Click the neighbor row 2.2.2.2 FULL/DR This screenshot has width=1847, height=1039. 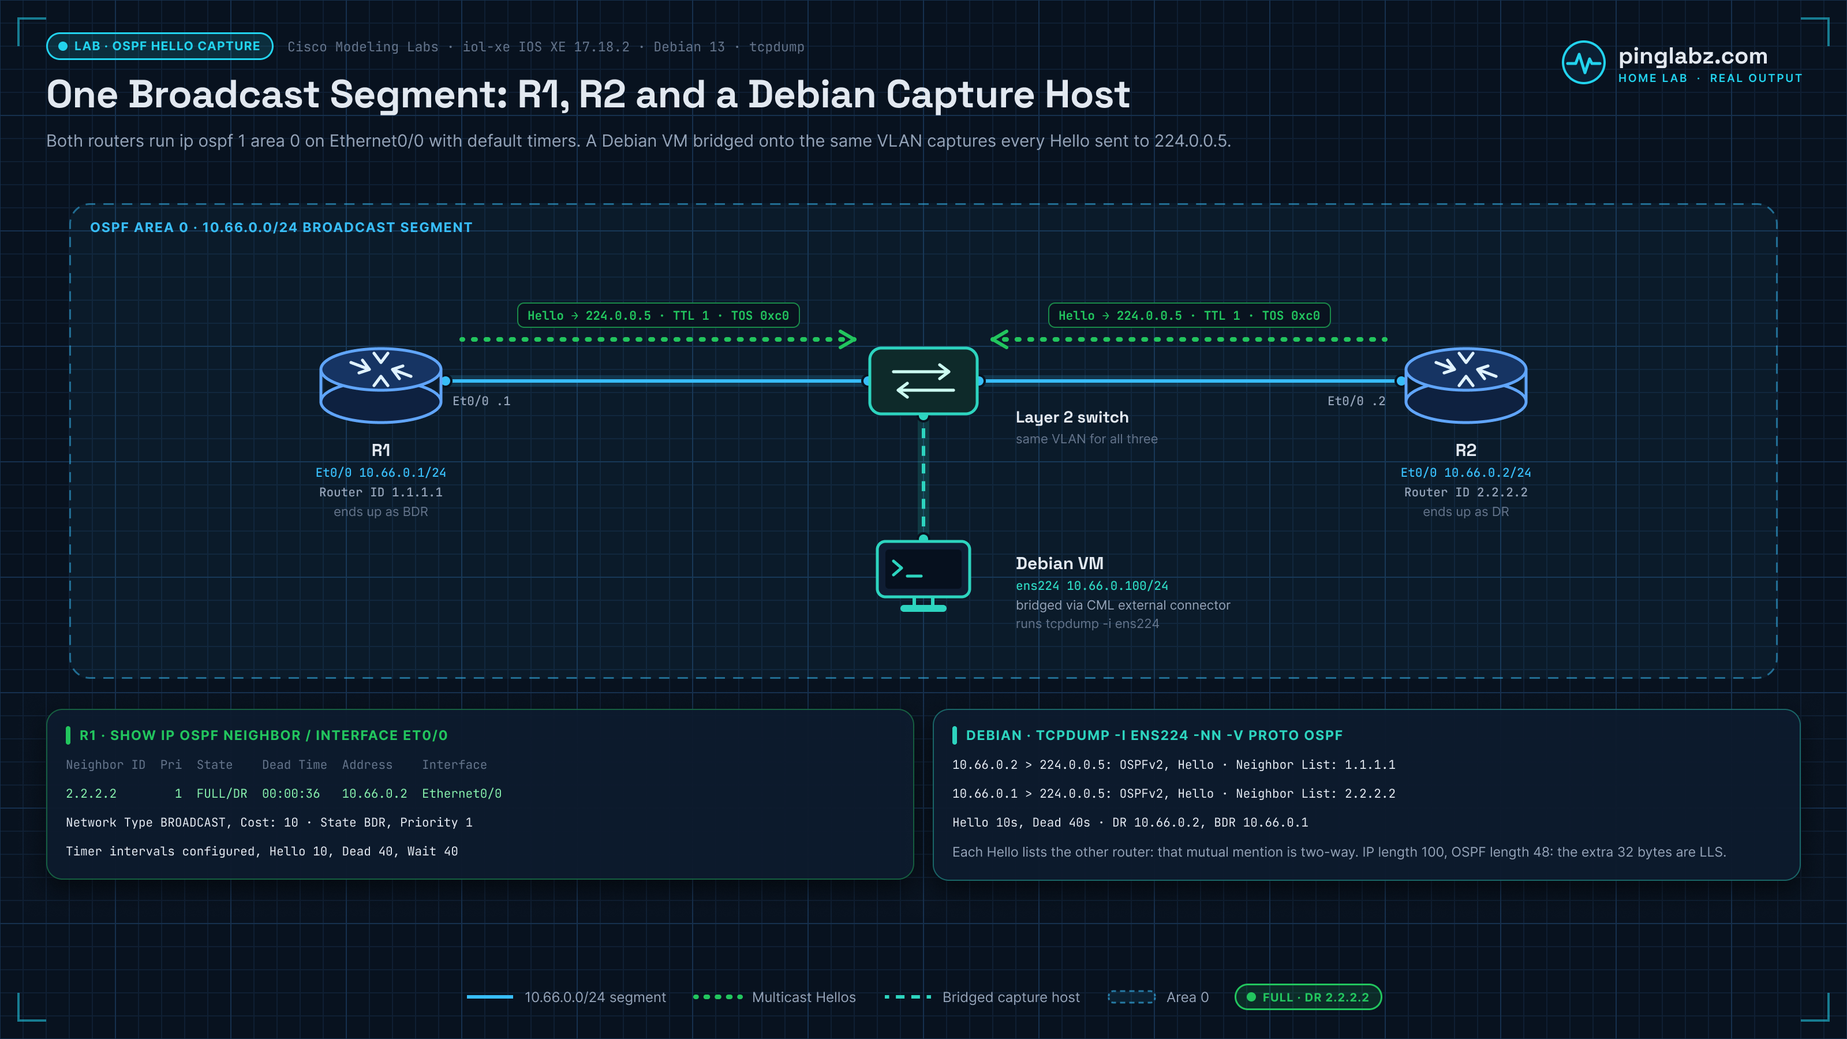[x=283, y=794]
